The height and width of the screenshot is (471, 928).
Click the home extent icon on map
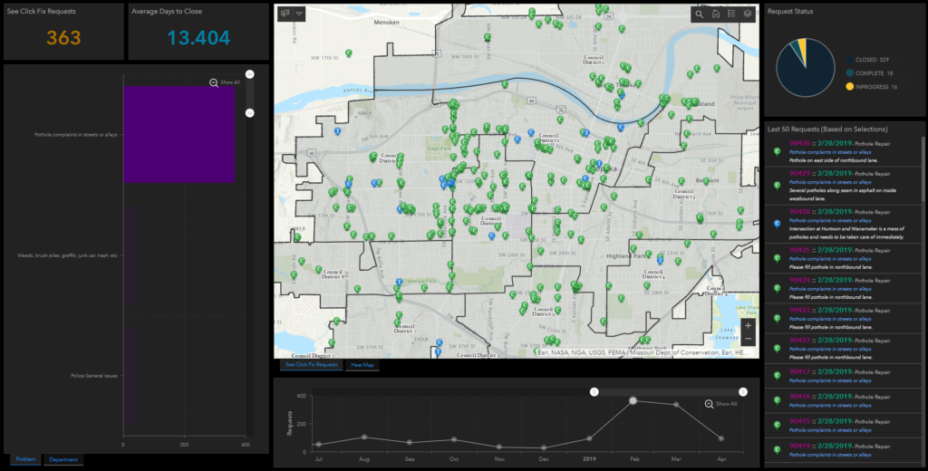tap(716, 14)
